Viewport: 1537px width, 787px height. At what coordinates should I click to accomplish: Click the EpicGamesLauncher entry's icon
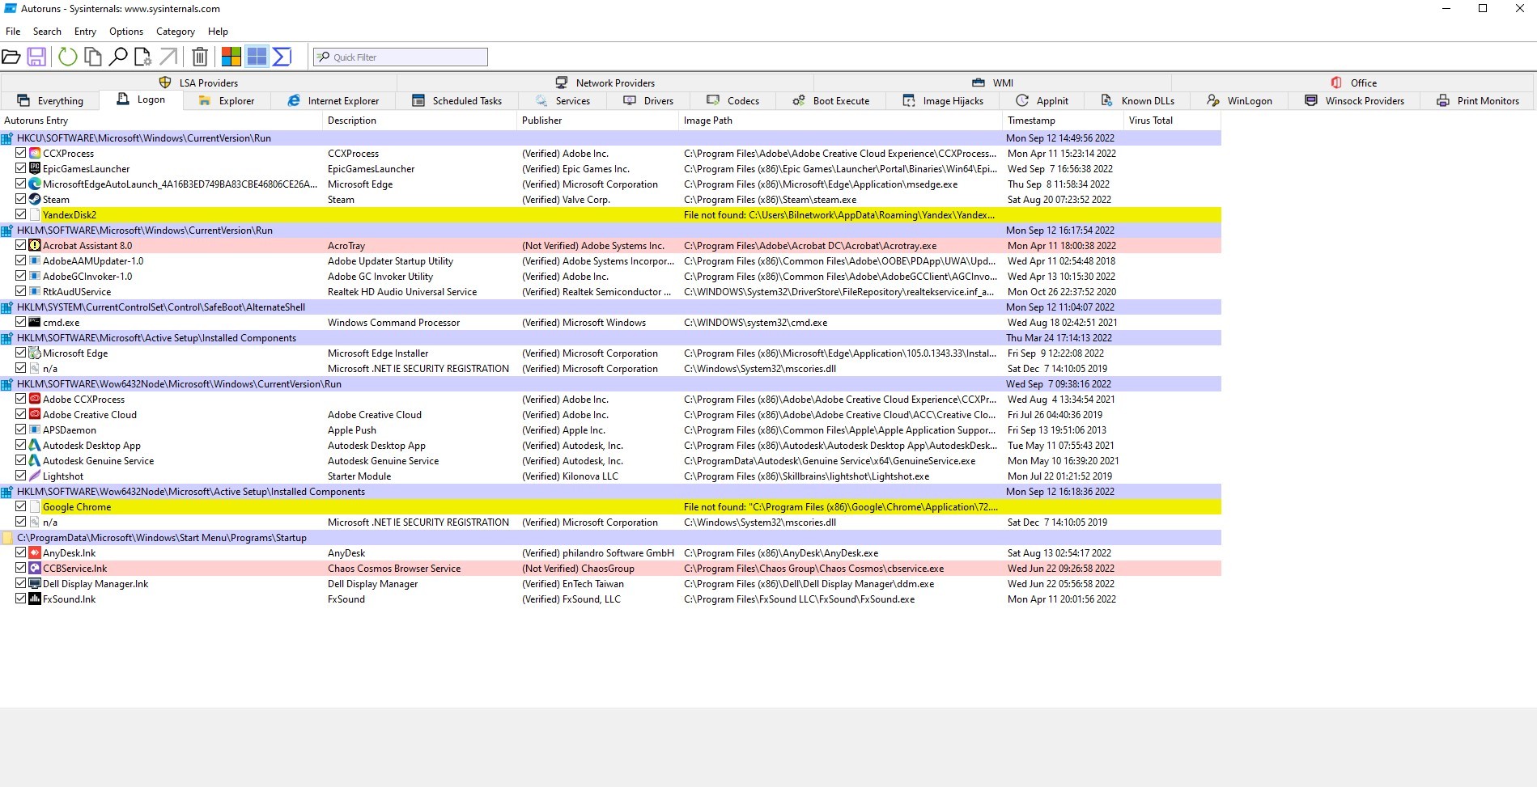[35, 168]
